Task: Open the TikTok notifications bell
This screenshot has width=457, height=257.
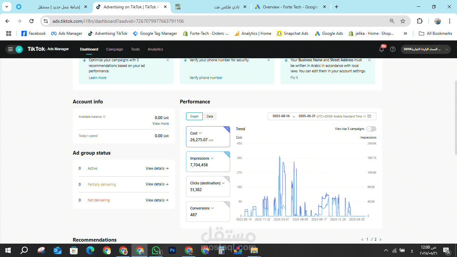Action: click(381, 49)
